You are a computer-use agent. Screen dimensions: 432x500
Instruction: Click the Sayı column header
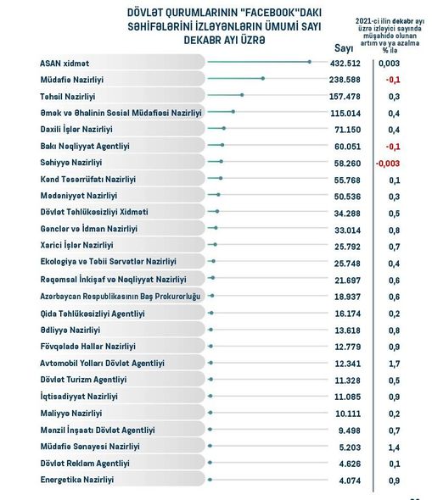tap(344, 48)
